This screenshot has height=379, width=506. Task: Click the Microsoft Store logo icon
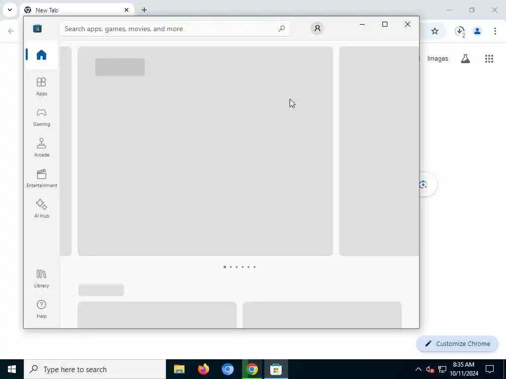[x=38, y=29]
